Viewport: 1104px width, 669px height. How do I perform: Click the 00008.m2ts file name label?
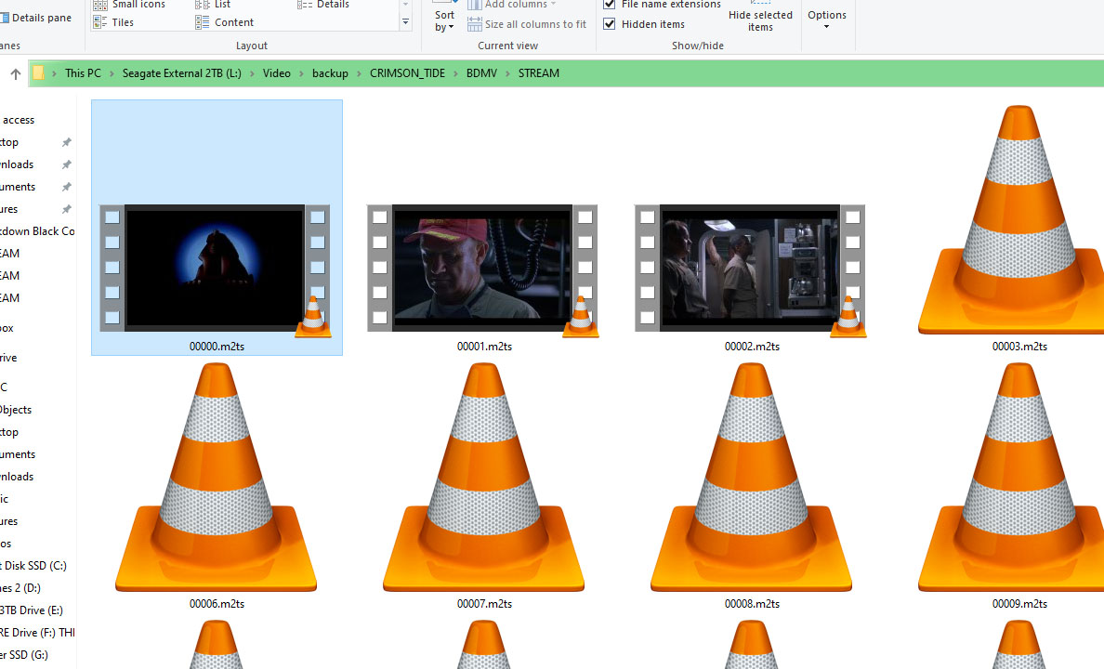coord(752,604)
